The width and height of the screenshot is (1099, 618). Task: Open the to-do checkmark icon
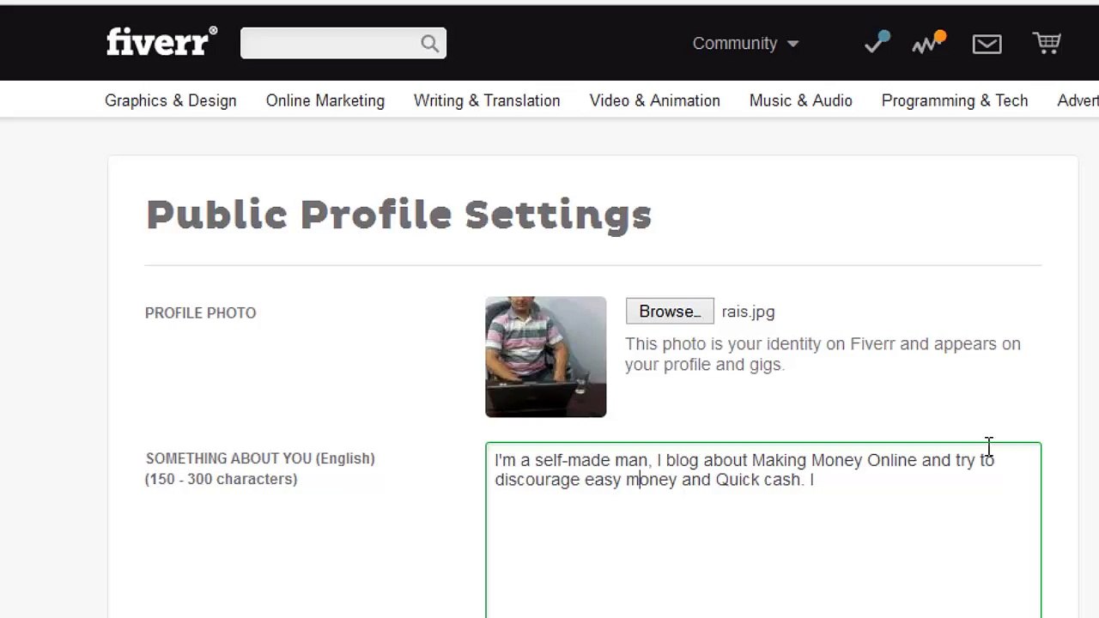877,42
